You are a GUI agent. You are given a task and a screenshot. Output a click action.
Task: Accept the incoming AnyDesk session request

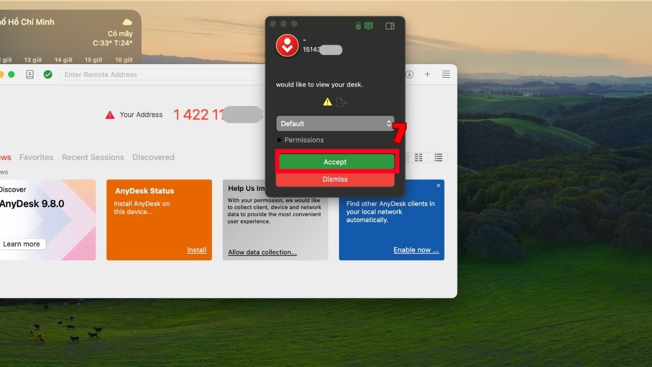[335, 162]
